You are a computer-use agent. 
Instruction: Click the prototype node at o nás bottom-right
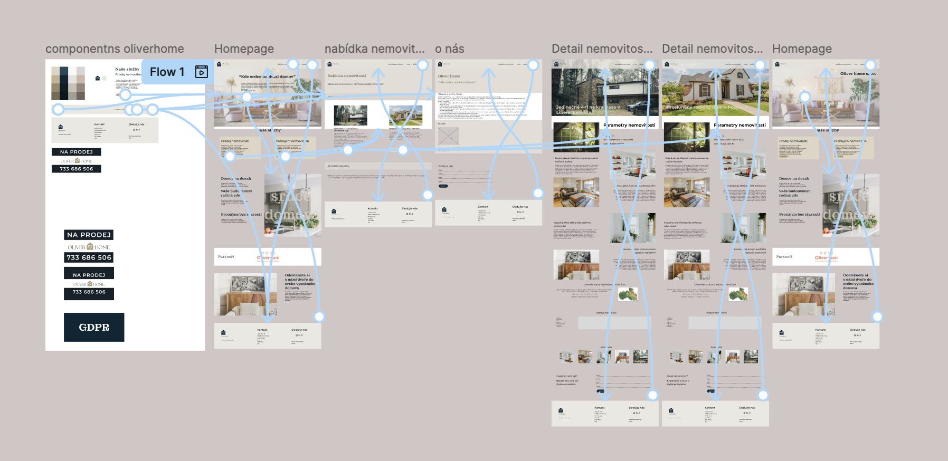point(538,193)
